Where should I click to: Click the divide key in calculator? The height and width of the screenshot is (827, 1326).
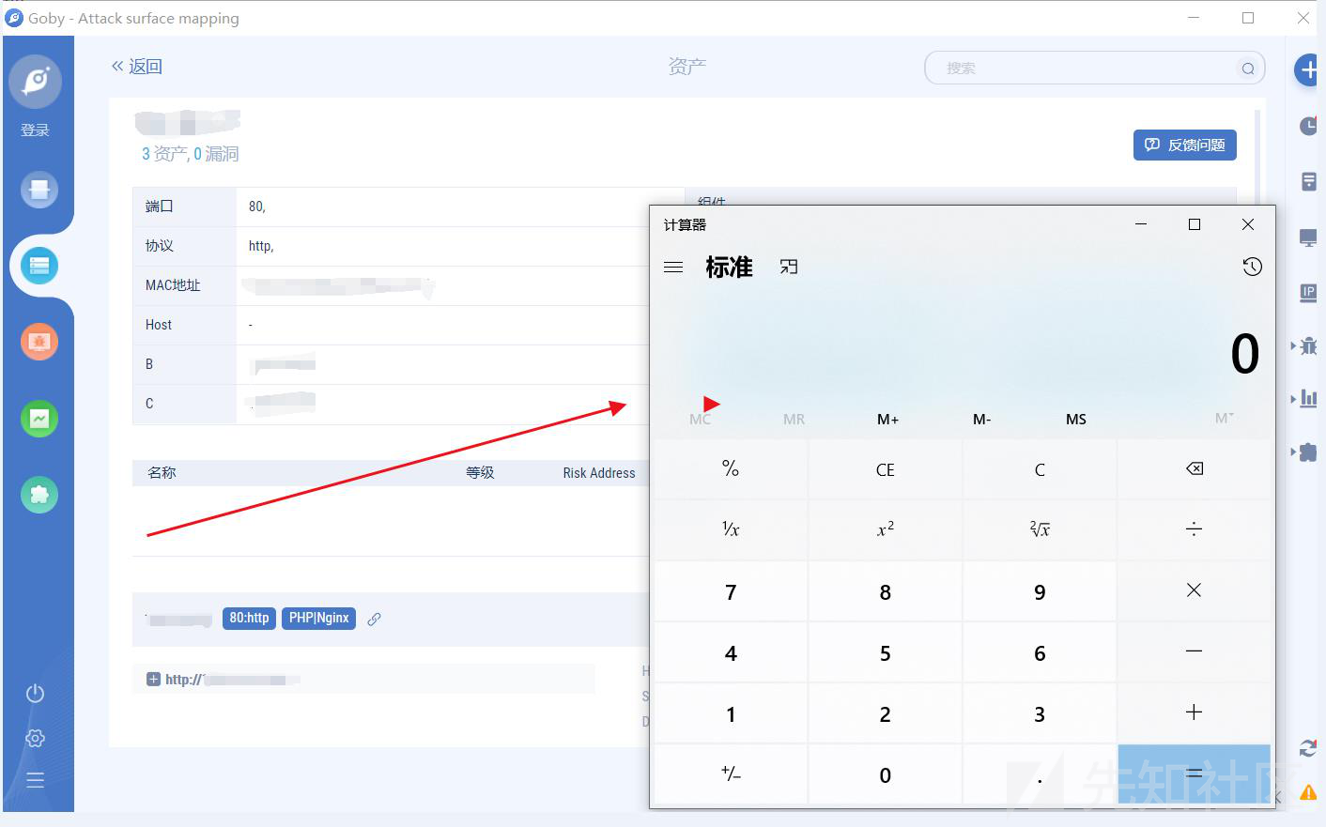click(1194, 529)
